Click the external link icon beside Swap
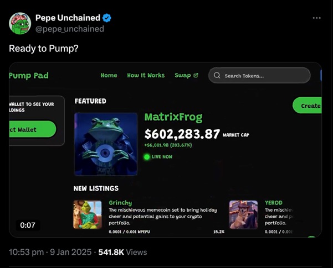333x268 pixels. (196, 76)
